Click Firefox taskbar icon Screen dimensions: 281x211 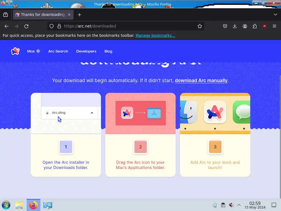pyautogui.click(x=33, y=205)
